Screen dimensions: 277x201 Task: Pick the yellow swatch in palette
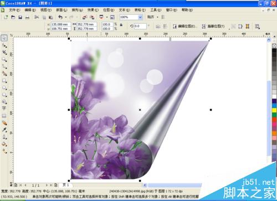pyautogui.click(x=274, y=110)
